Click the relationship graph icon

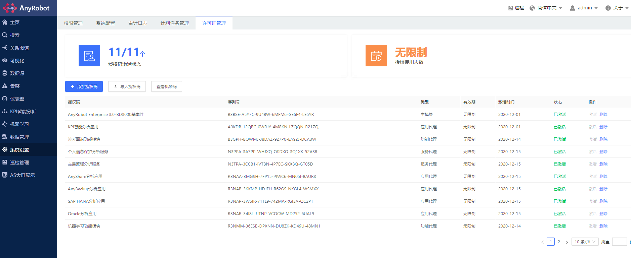(x=5, y=48)
